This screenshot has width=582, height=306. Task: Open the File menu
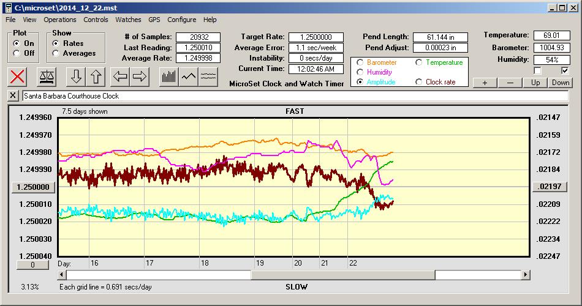click(x=10, y=20)
